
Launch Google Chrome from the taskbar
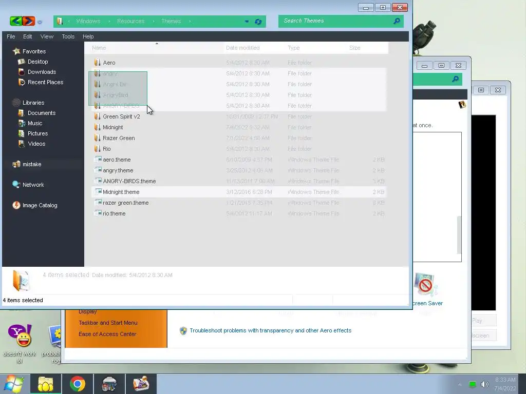pos(78,384)
